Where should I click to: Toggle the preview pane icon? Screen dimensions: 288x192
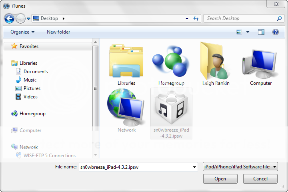click(x=261, y=32)
